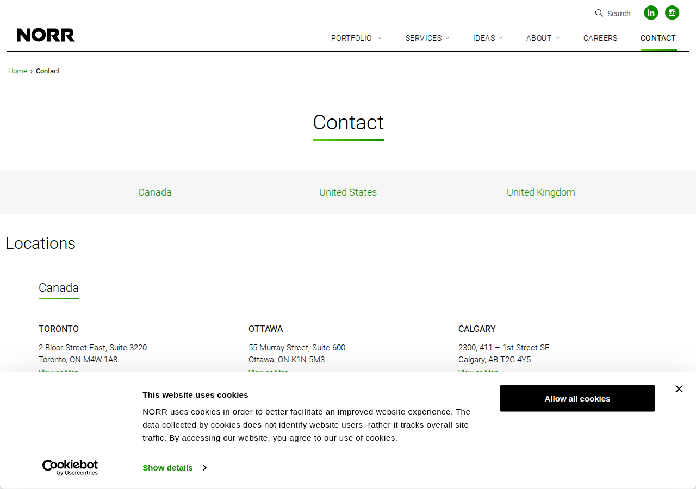This screenshot has width=696, height=489.
Task: Expand the About menu chevron
Action: click(558, 38)
